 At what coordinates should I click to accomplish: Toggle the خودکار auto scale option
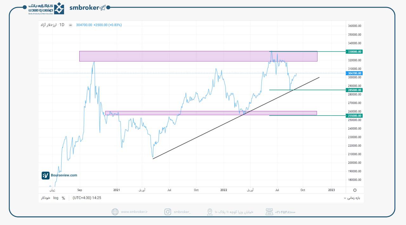tap(45, 198)
